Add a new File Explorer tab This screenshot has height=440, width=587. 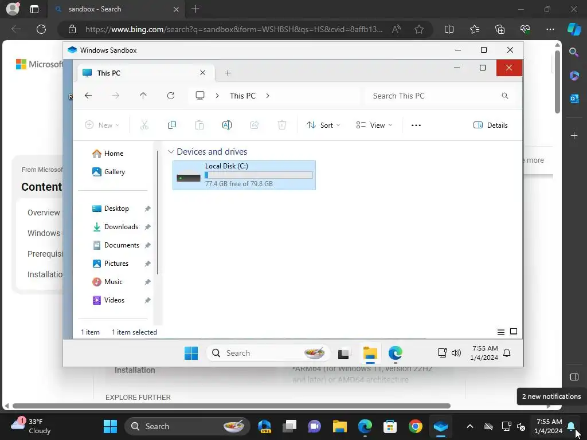(228, 73)
